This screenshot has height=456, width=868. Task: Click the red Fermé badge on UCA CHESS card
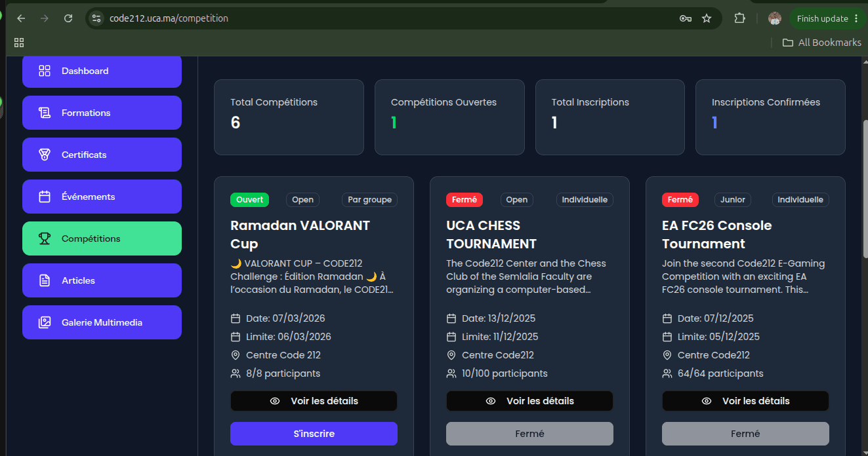click(465, 200)
